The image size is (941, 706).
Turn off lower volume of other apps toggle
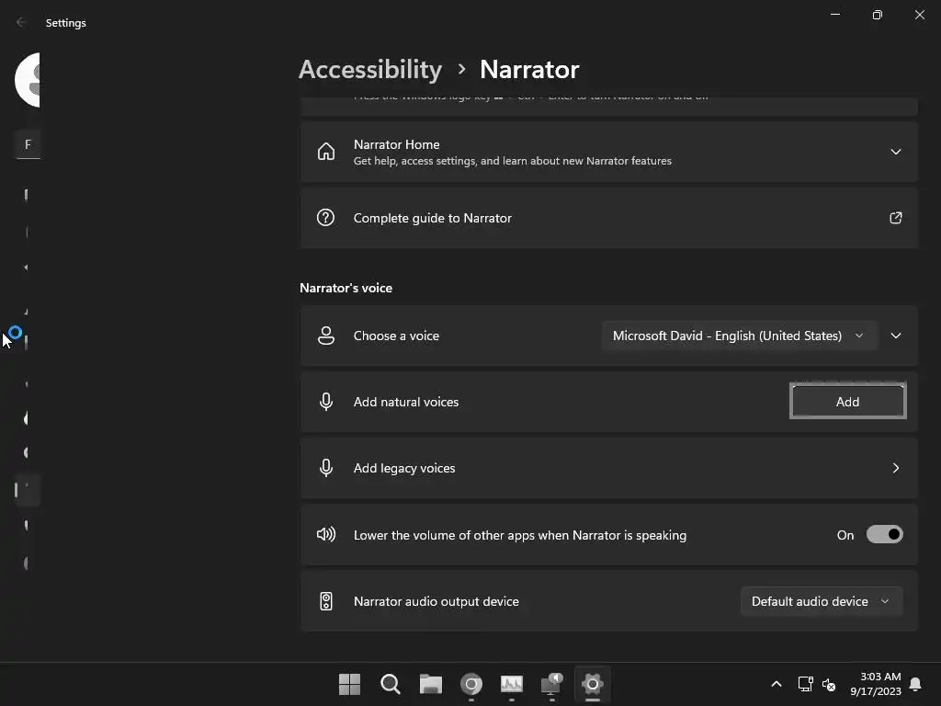[x=885, y=534]
